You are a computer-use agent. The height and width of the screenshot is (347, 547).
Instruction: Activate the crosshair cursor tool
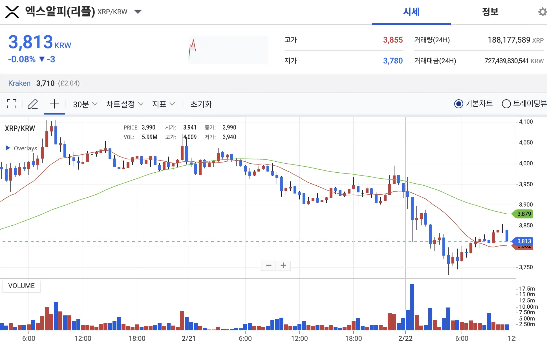tap(54, 104)
